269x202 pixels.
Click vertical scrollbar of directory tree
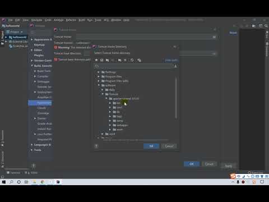tap(176, 98)
